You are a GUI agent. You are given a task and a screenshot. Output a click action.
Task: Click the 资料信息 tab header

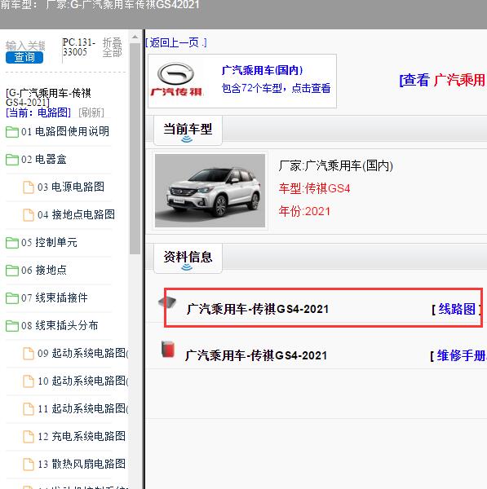(x=188, y=258)
